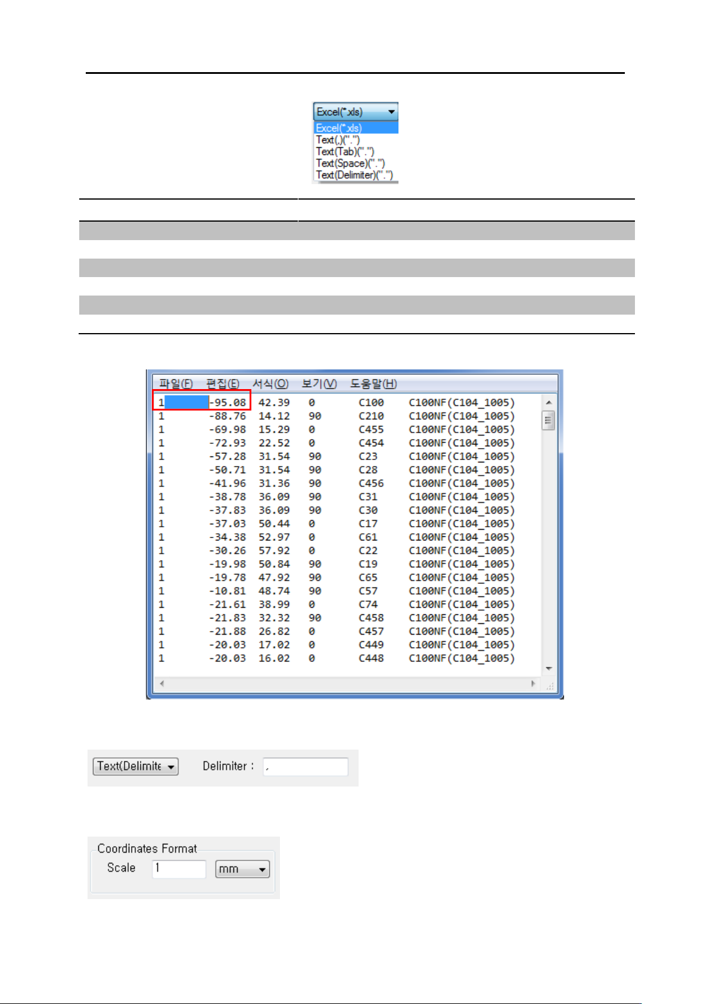710x1004 pixels.
Task: Open the 서식(O) menu
Action: [x=270, y=384]
